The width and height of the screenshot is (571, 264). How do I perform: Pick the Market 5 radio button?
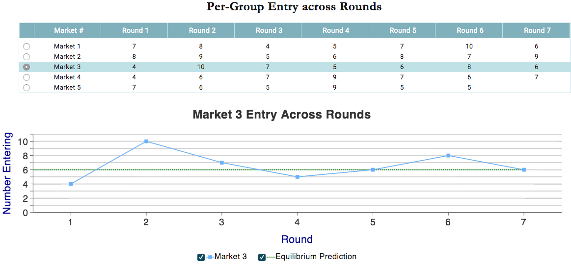pyautogui.click(x=27, y=88)
